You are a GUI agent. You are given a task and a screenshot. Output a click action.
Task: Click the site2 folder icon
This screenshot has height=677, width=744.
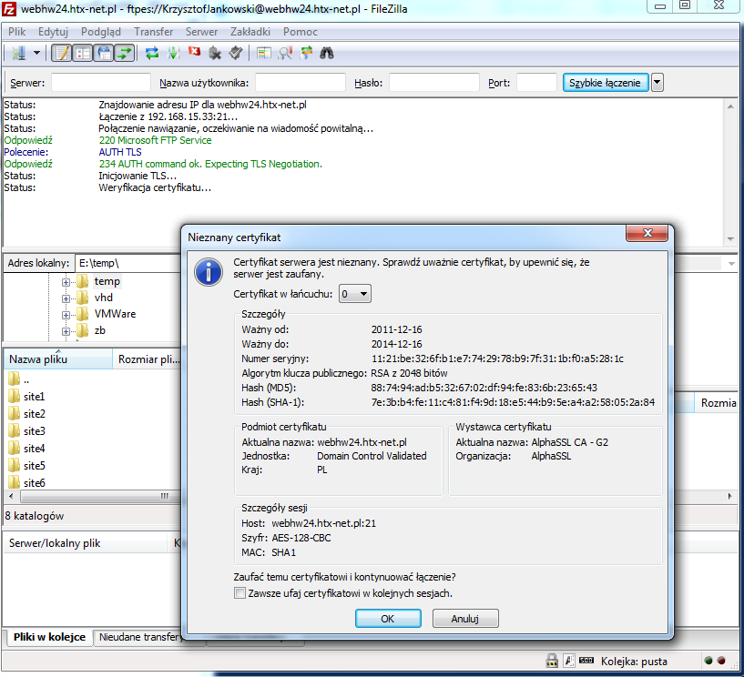tap(15, 413)
